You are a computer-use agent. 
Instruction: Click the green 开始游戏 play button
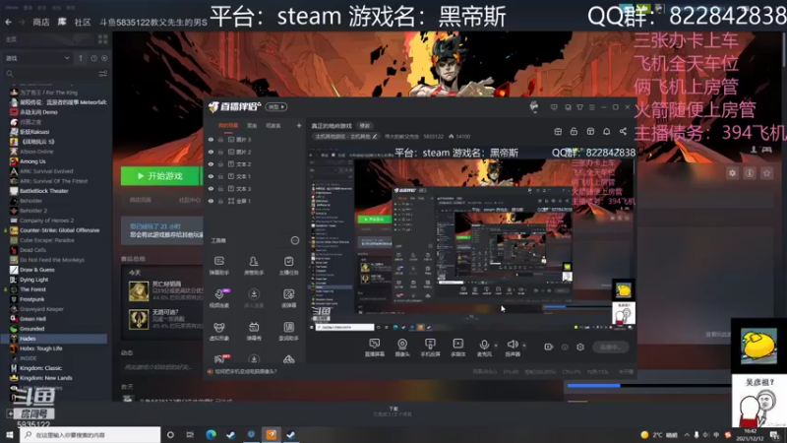tap(160, 176)
